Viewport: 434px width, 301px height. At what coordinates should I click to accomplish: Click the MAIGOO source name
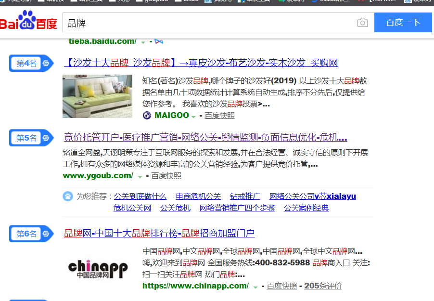(x=172, y=115)
